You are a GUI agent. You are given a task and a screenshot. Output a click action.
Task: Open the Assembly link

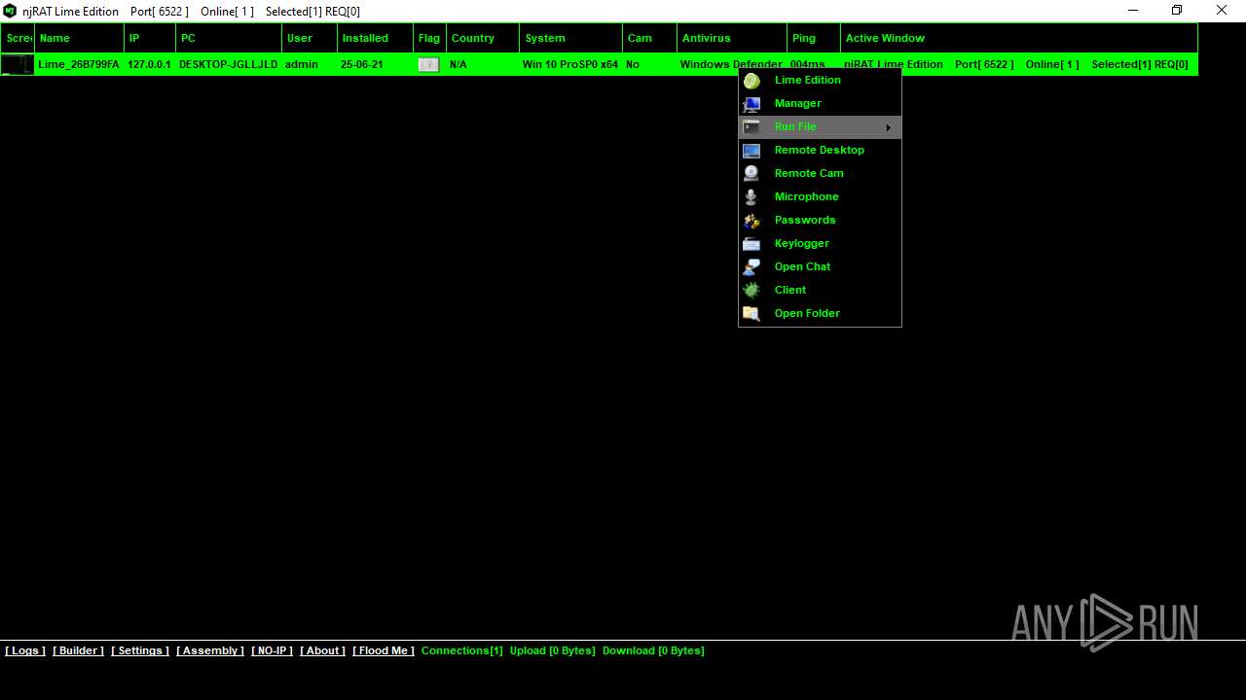210,650
